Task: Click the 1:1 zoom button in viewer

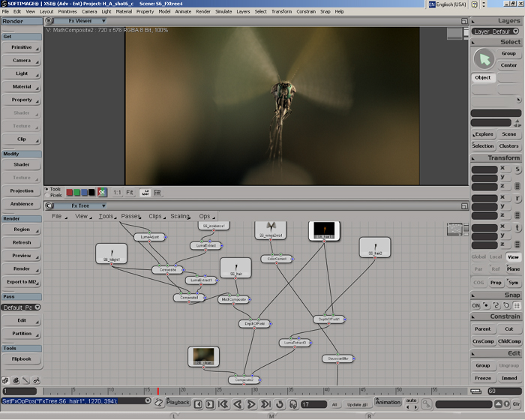Action: (x=117, y=193)
